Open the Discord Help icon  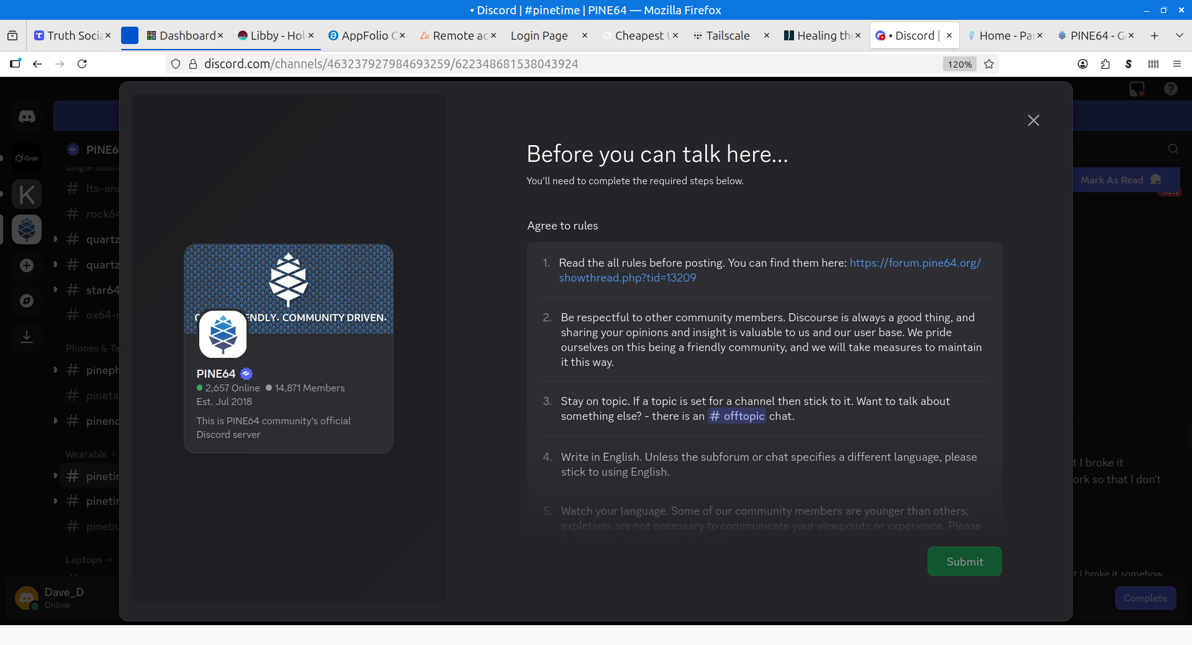pyautogui.click(x=1171, y=89)
